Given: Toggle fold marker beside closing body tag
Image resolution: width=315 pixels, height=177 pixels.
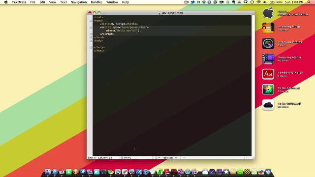Looking at the screenshot, I should pyautogui.click(x=91, y=48).
